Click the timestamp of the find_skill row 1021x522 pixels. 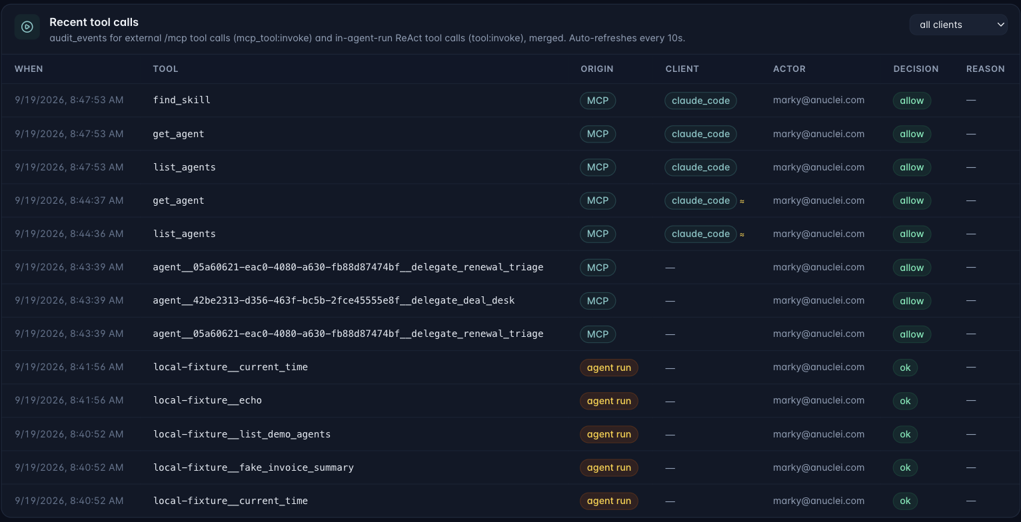tap(69, 100)
